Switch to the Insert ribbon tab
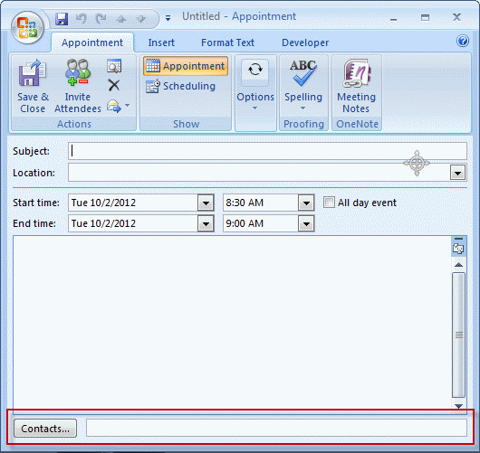Image resolution: width=480 pixels, height=453 pixels. click(x=161, y=42)
